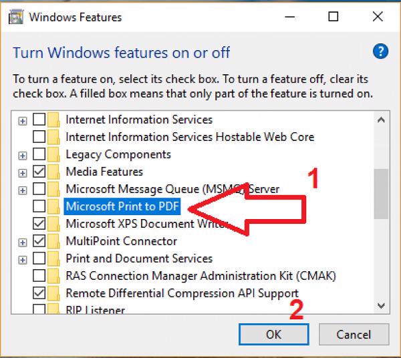
Task: Click the Media Features folder icon
Action: (55, 172)
